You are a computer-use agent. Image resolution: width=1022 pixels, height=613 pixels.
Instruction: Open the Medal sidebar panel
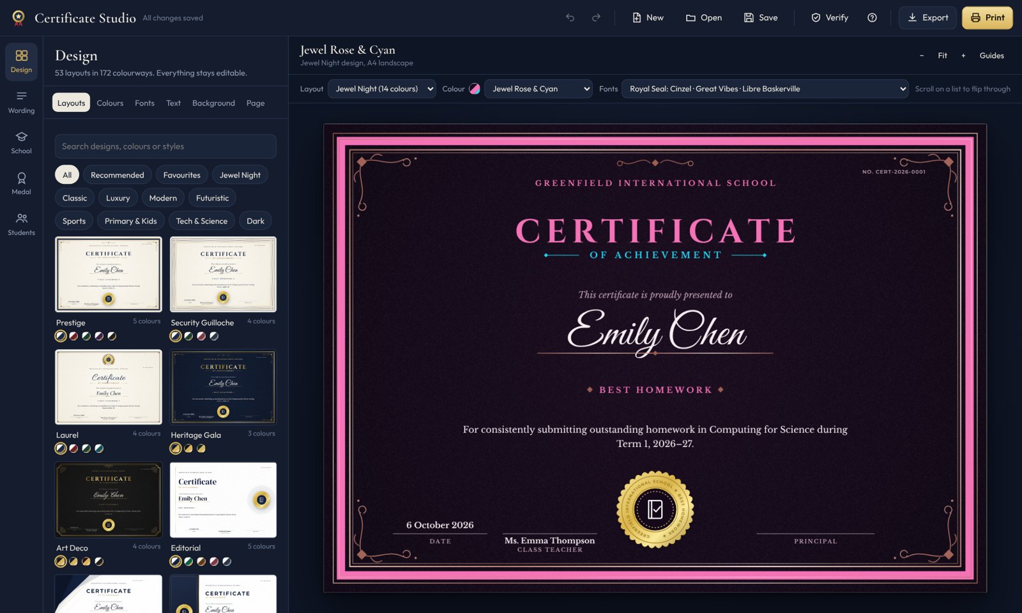21,184
